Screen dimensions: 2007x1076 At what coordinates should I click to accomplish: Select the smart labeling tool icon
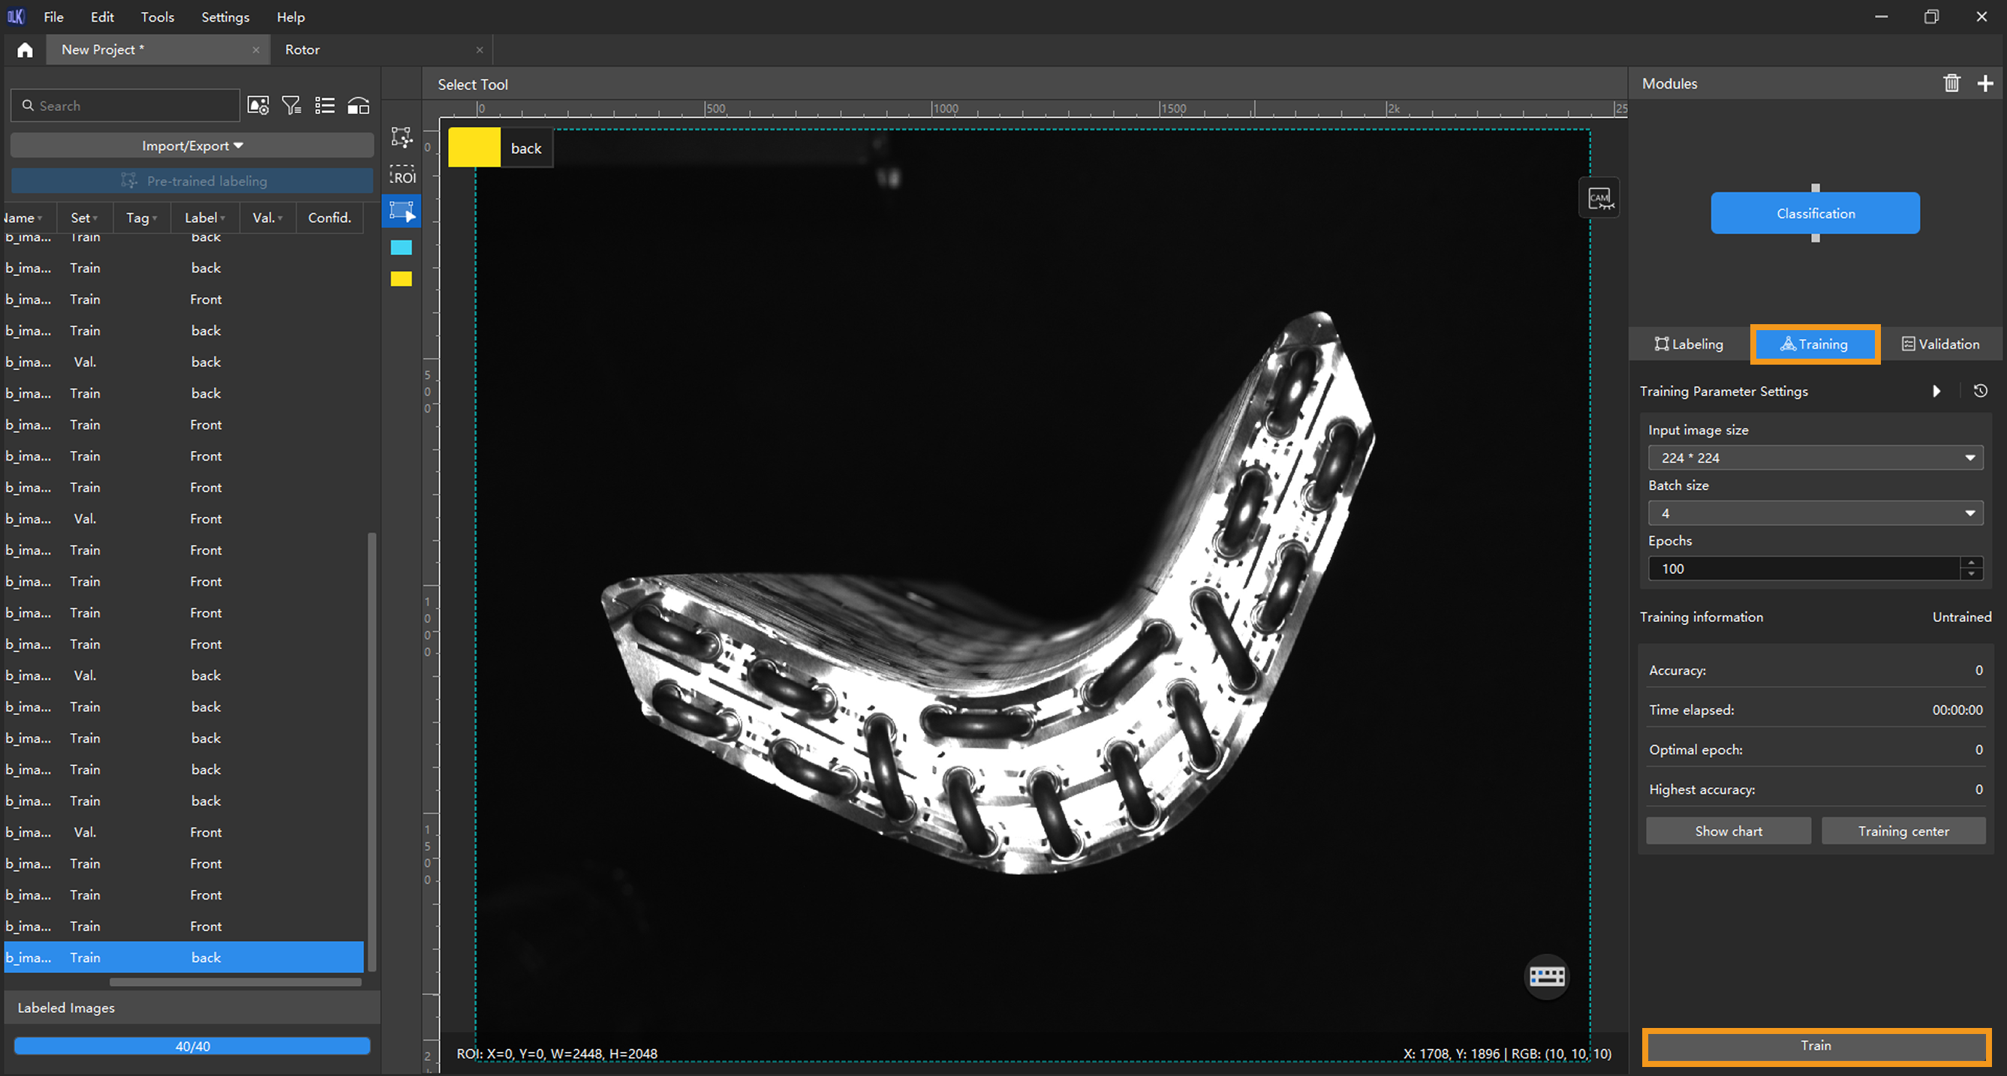pyautogui.click(x=402, y=137)
